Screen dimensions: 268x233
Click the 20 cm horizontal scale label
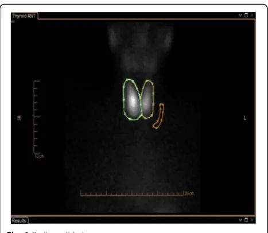[189, 193]
